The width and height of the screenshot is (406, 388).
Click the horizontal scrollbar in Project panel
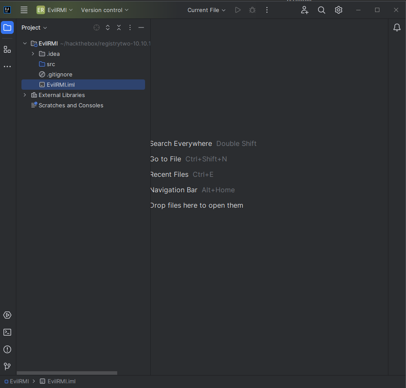pyautogui.click(x=67, y=373)
